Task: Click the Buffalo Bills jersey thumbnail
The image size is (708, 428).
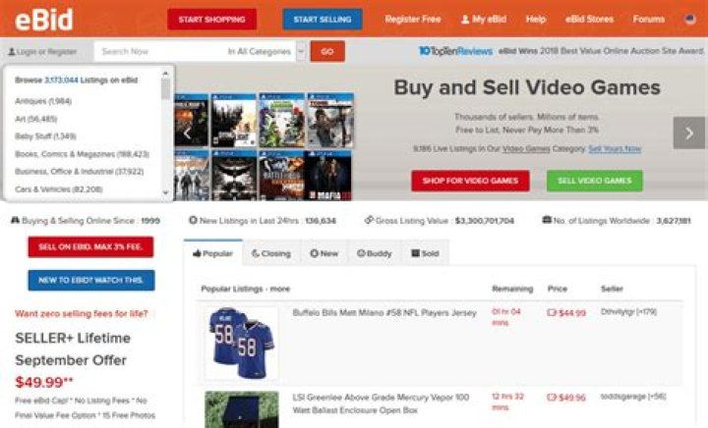Action: [241, 343]
